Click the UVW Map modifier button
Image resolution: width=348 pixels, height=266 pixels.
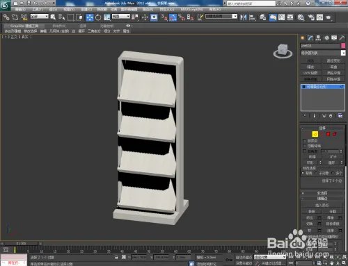(310, 73)
